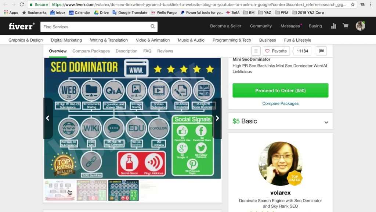The width and height of the screenshot is (376, 212).
Task: Click Become a Seller link
Action: click(226, 26)
